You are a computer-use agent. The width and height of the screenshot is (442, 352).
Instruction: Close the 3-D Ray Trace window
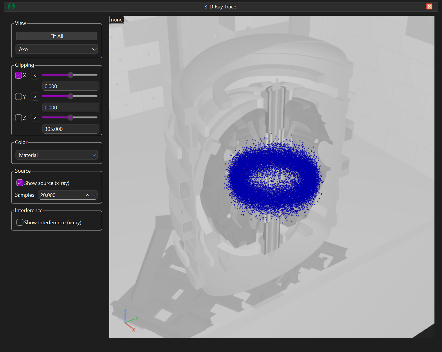[429, 6]
